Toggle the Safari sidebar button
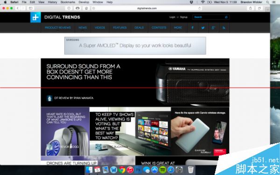This screenshot has height=175, width=280. (x=31, y=8)
